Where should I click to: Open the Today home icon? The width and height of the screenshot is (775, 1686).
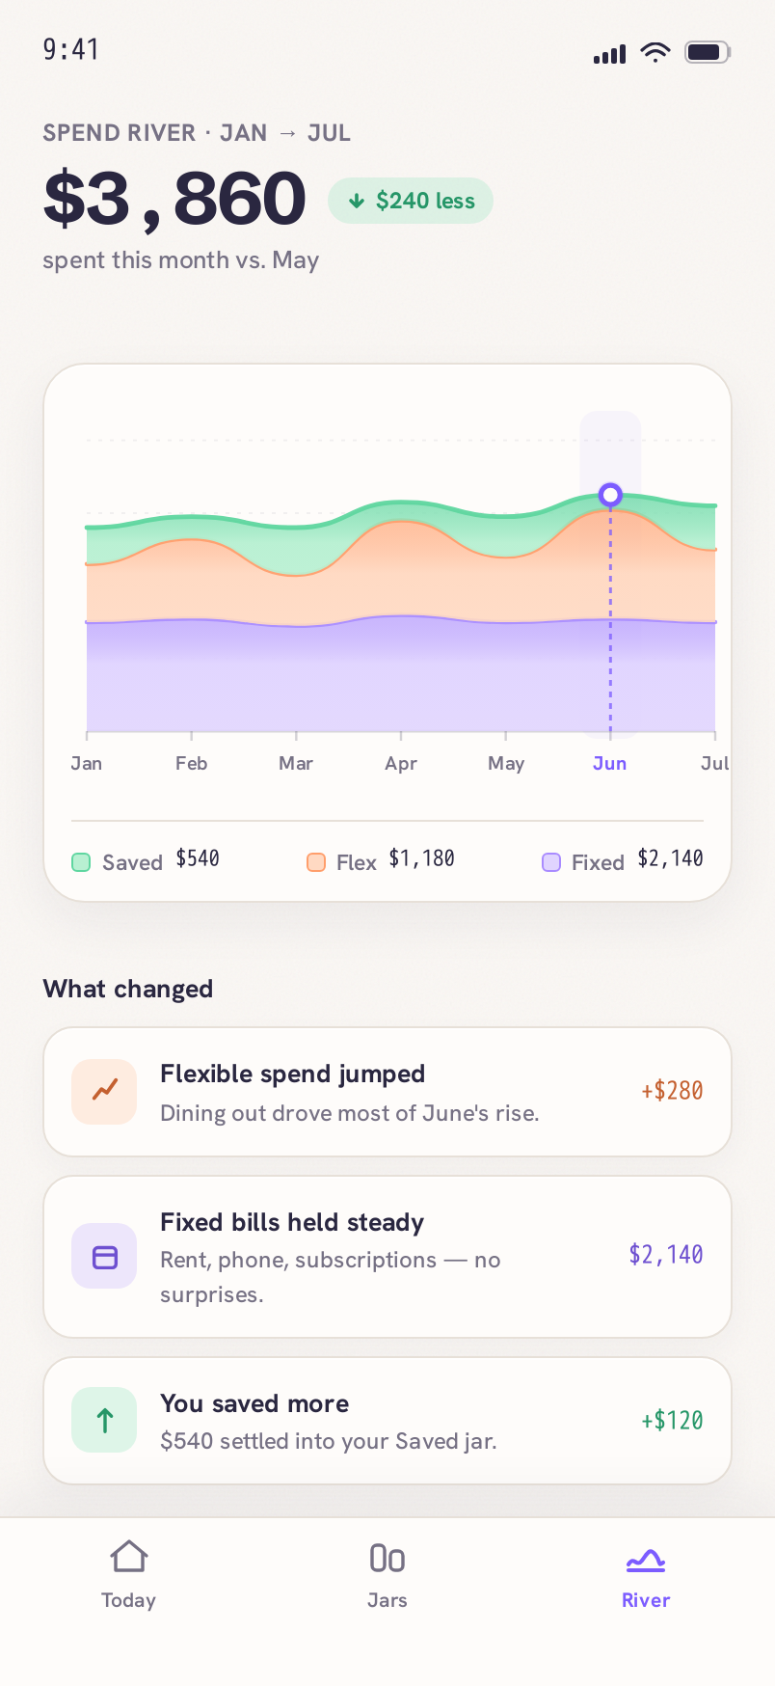coord(128,1557)
